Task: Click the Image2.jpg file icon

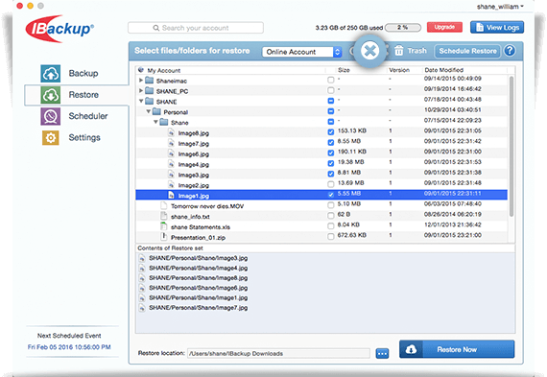Action: coord(171,185)
